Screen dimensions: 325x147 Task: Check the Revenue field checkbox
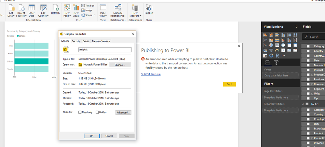[x=308, y=84]
